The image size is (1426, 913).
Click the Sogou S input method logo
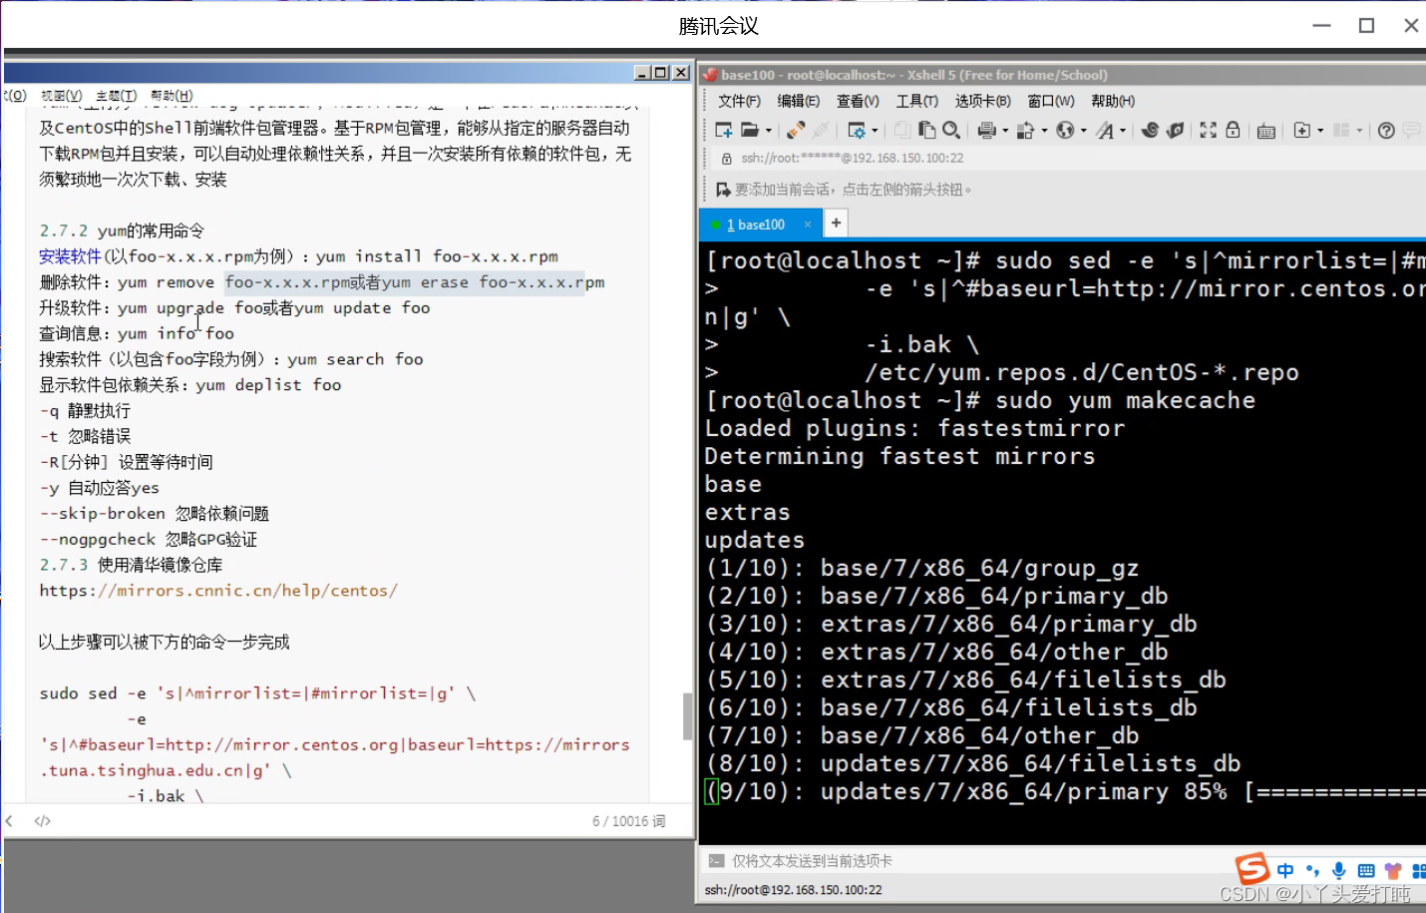click(1251, 869)
